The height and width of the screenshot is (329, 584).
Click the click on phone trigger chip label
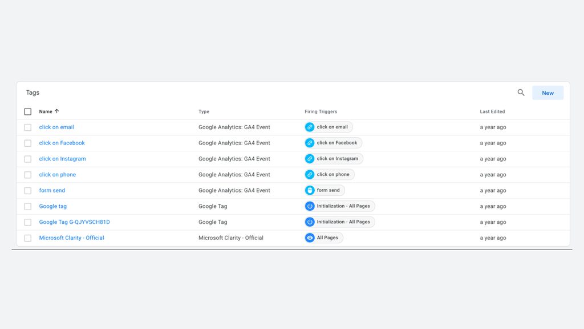click(x=333, y=174)
